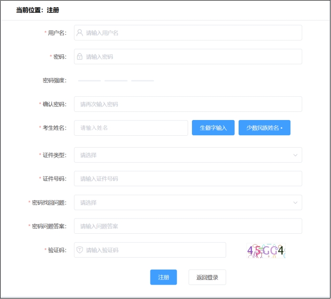Open the 密码找回问题 dropdown list
331x299 pixels.
tap(188, 202)
